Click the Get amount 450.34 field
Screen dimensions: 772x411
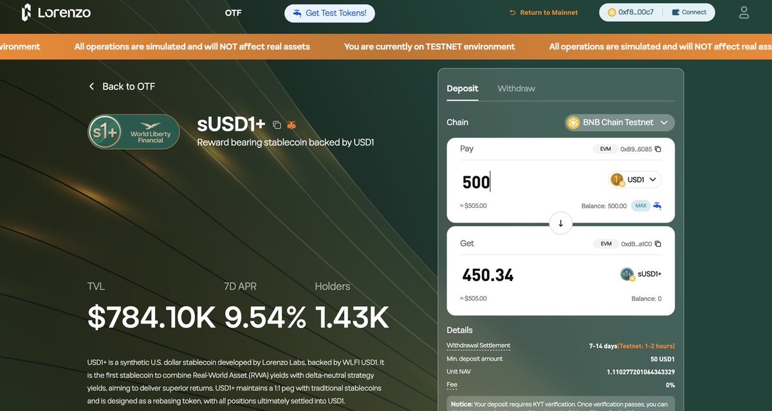pyautogui.click(x=488, y=275)
